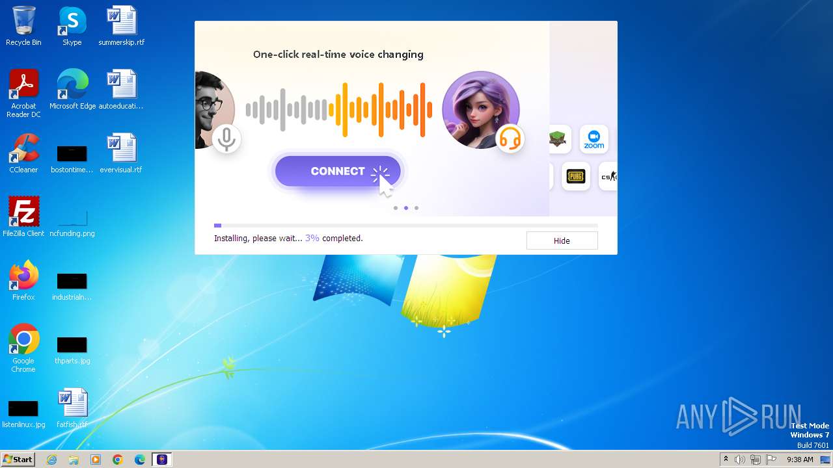833x468 pixels.
Task: Click 'One-click real-time voice changing' heading
Action: tap(338, 55)
